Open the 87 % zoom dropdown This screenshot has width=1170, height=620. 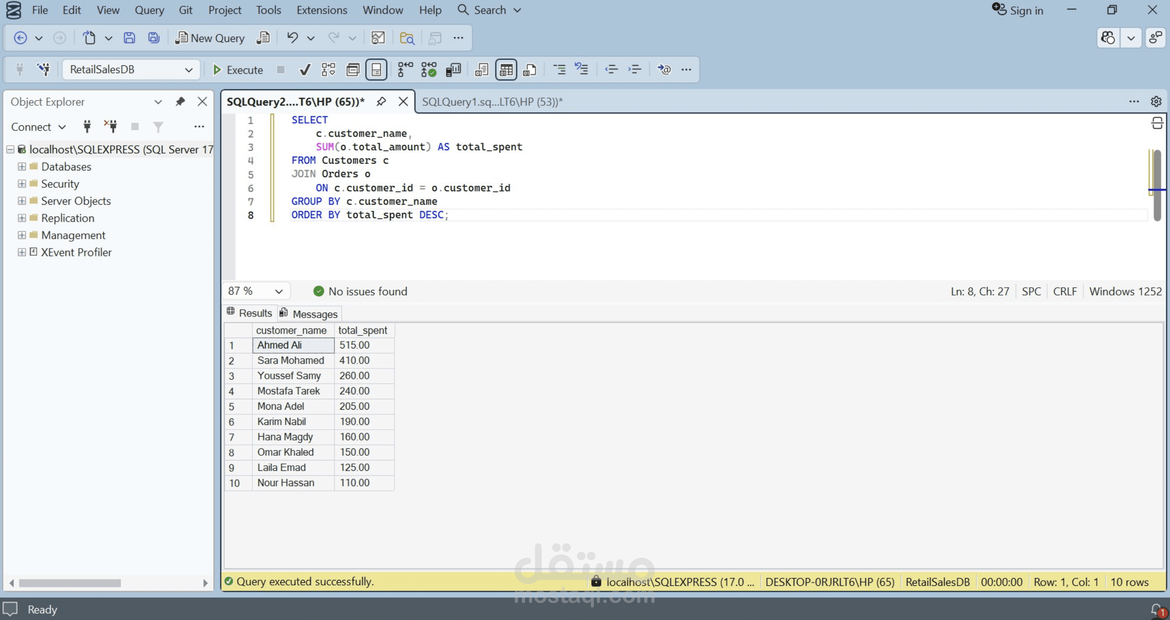click(279, 291)
